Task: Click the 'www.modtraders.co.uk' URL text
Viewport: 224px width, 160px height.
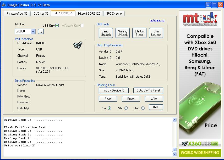Action: point(200,24)
